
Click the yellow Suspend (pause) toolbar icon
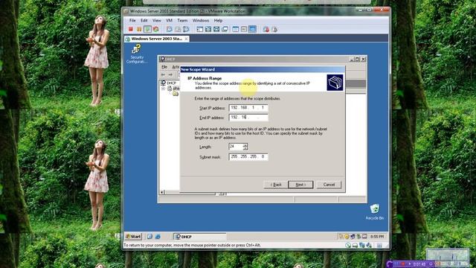tap(139, 29)
